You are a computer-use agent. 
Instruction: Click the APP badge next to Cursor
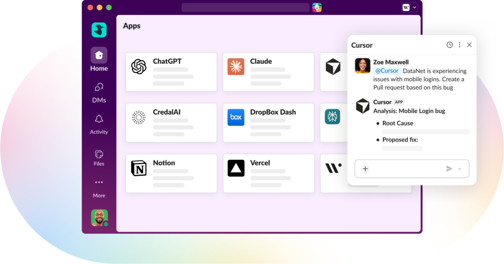[399, 102]
